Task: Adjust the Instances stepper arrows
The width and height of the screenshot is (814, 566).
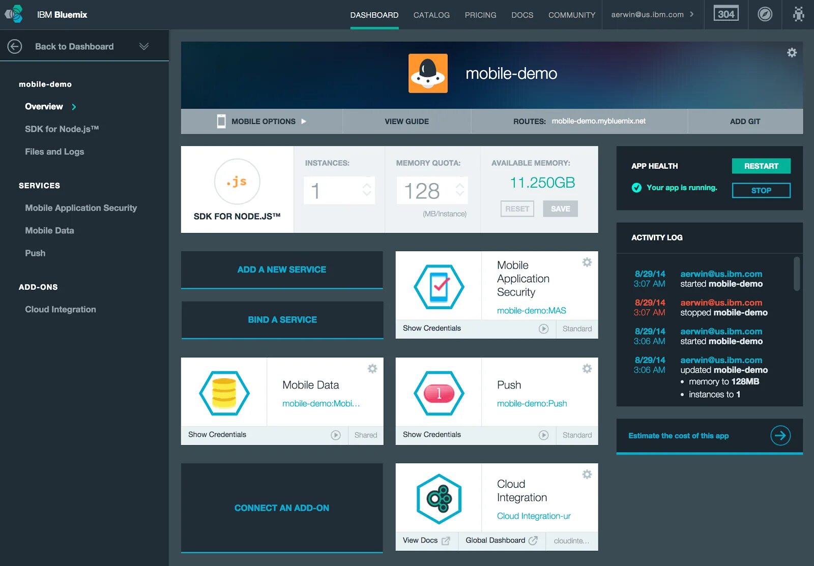Action: point(367,190)
